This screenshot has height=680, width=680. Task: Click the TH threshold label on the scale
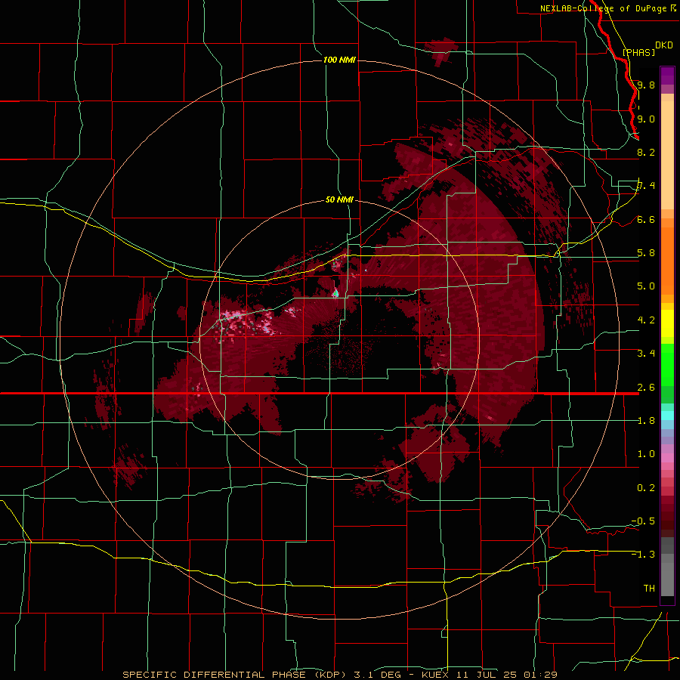point(649,589)
